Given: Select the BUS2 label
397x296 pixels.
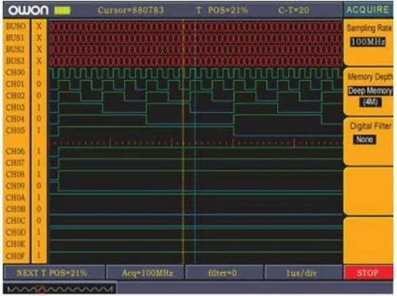Looking at the screenshot, I should [x=15, y=49].
